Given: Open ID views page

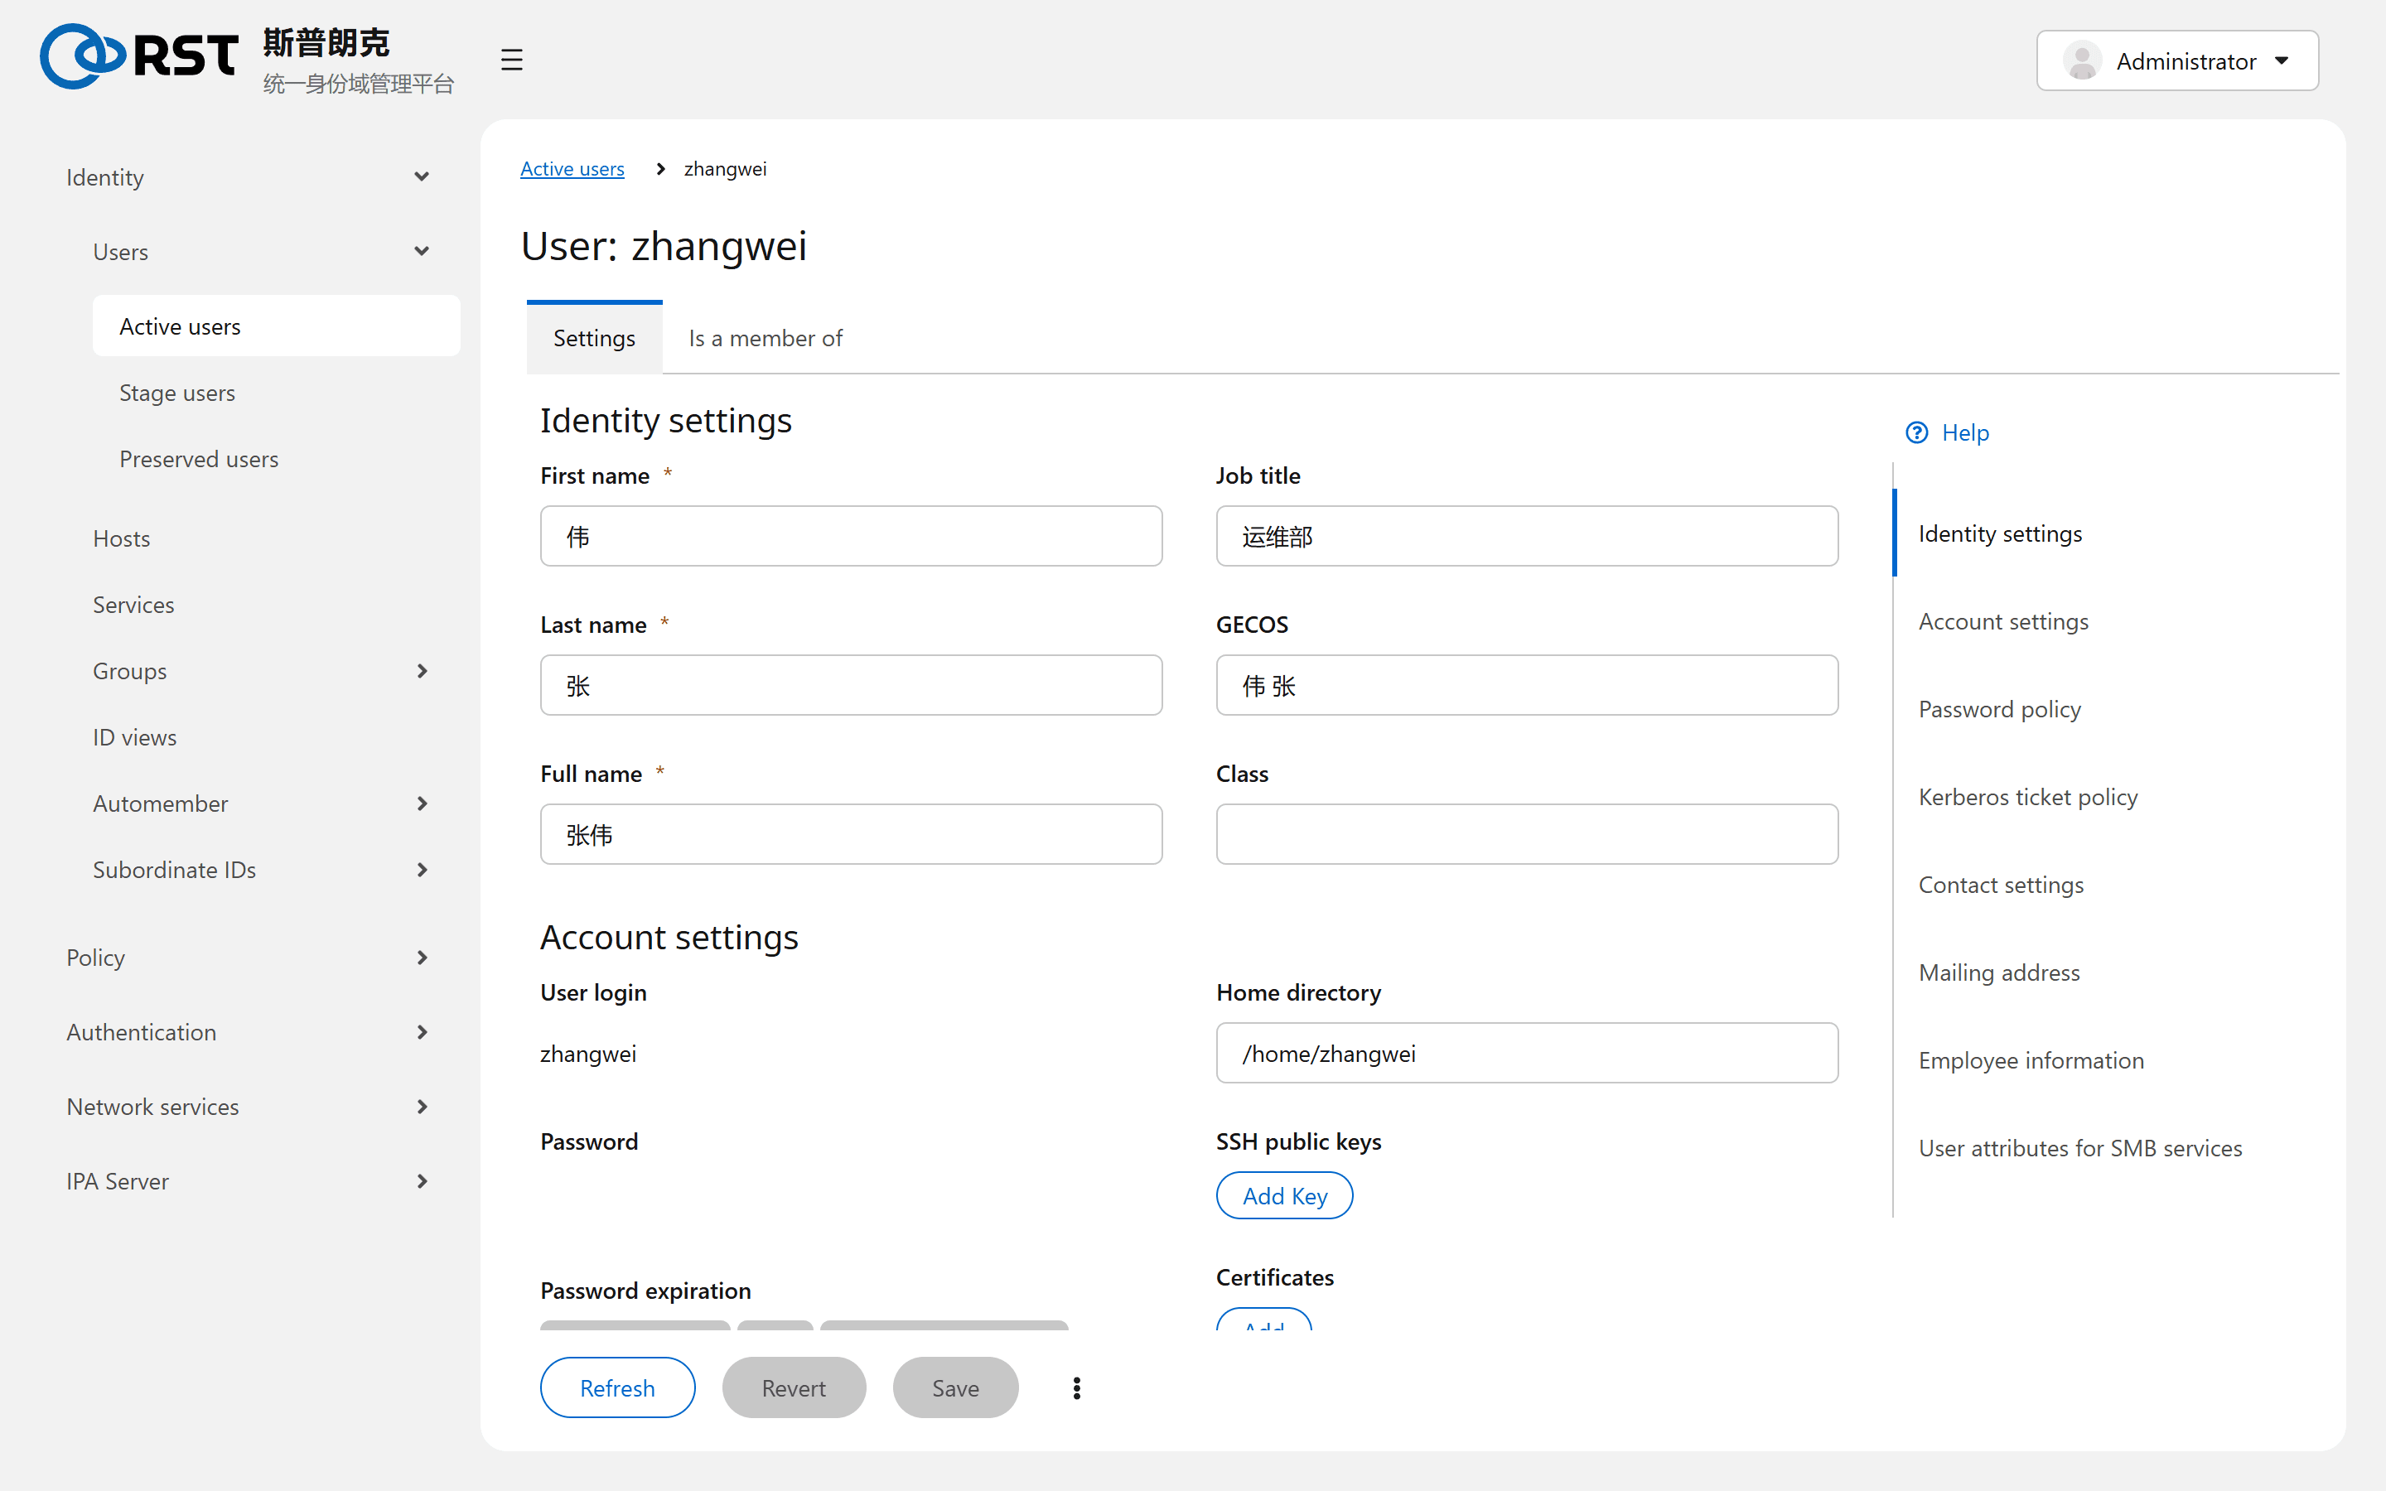Looking at the screenshot, I should tap(263, 736).
